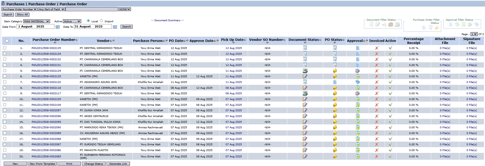Click the Show All button

point(22,15)
